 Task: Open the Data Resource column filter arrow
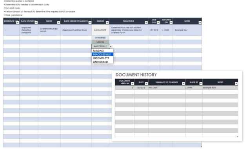tap(36, 23)
